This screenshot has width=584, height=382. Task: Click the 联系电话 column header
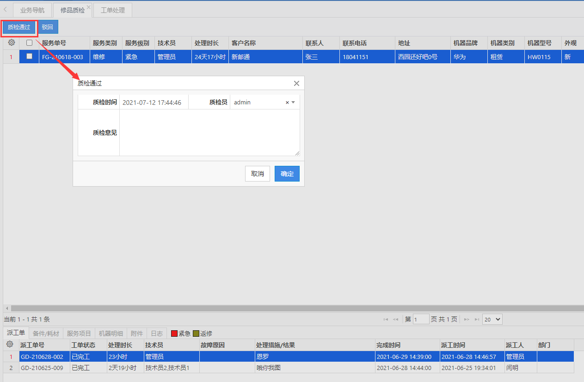pyautogui.click(x=367, y=43)
